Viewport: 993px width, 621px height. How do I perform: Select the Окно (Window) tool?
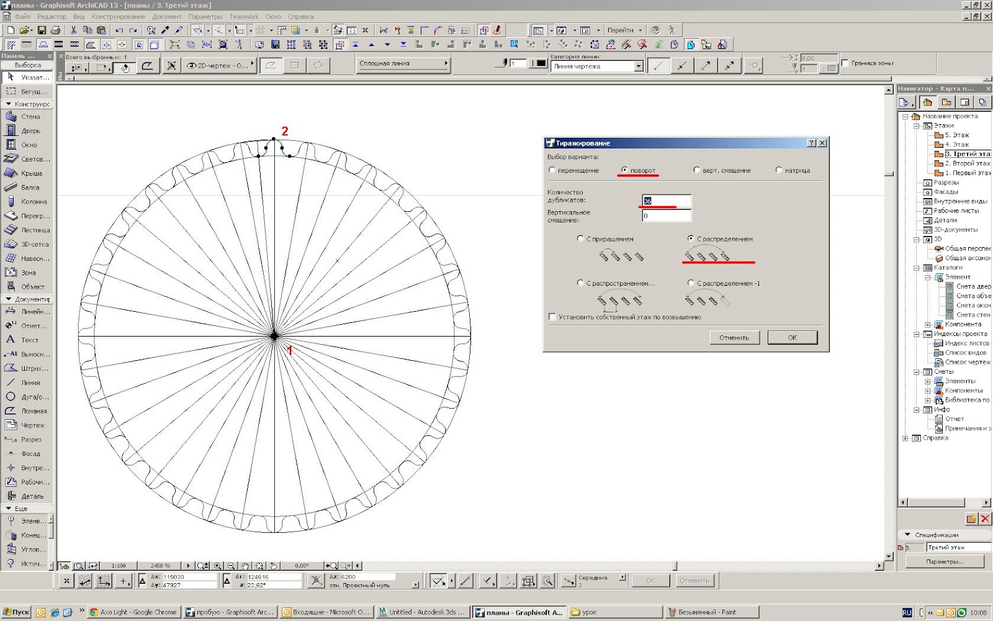27,145
